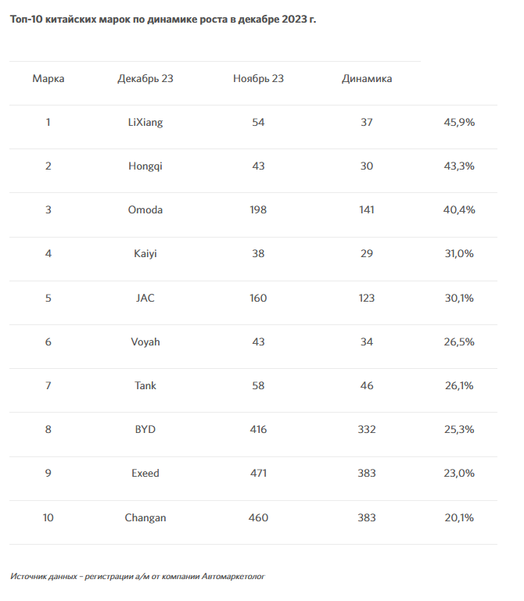Viewport: 524px width, 601px height.
Task: Select the Omoda brand cell
Action: pos(145,209)
